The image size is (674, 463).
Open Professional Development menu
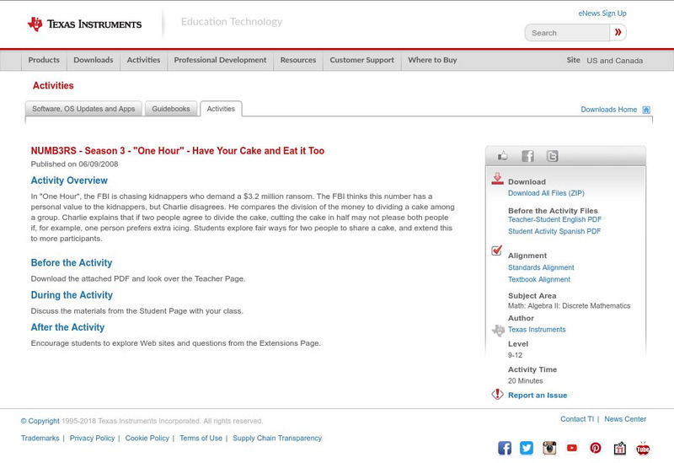coord(220,60)
